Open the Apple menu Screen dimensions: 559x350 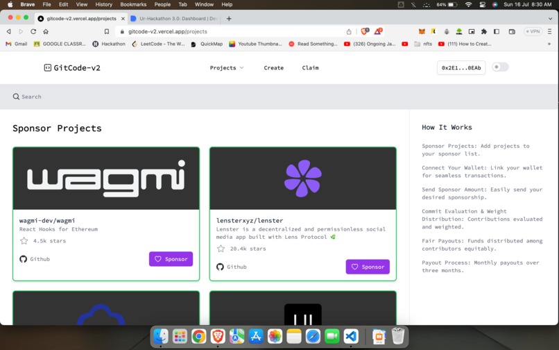coord(10,4)
